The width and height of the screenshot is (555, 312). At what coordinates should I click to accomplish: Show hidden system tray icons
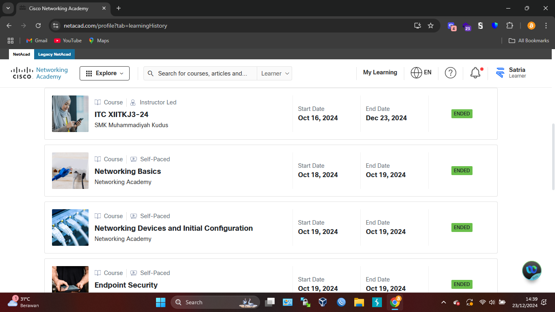tap(444, 302)
